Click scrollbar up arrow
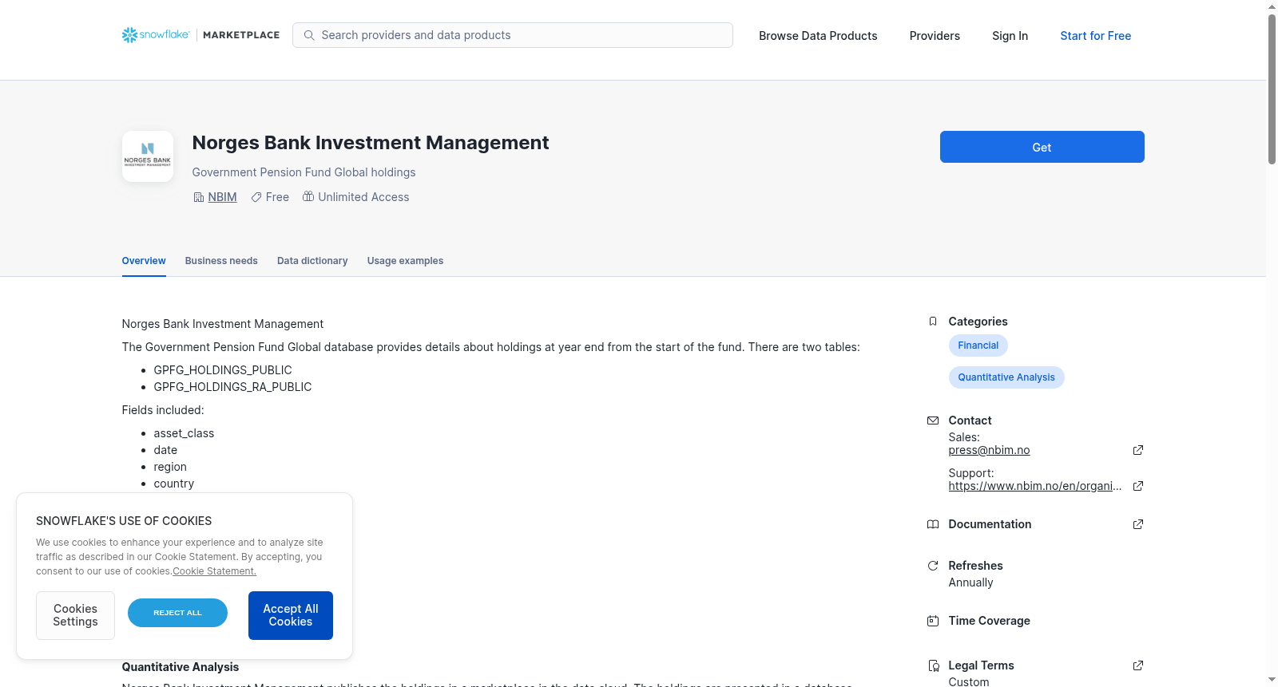This screenshot has width=1278, height=687. pos(1272,6)
